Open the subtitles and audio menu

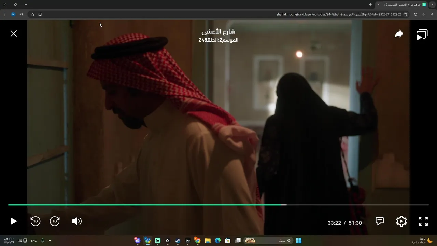point(380,221)
